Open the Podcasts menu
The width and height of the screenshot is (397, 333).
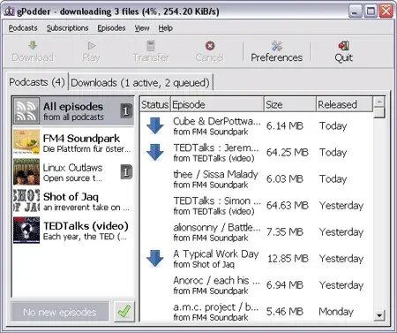coord(23,28)
